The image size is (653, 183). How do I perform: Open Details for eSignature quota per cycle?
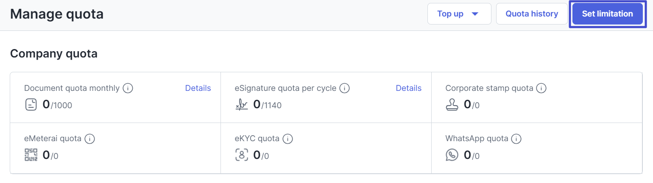[x=409, y=88]
